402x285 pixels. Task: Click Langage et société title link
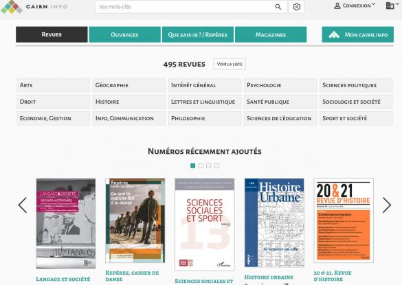coord(63,279)
